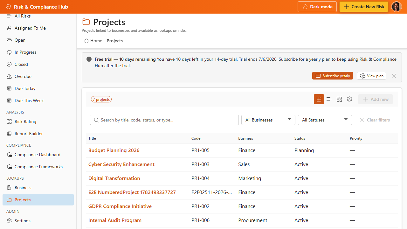Image resolution: width=407 pixels, height=229 pixels.
Task: Click the Projects folder icon in sidebar
Action: click(x=9, y=200)
